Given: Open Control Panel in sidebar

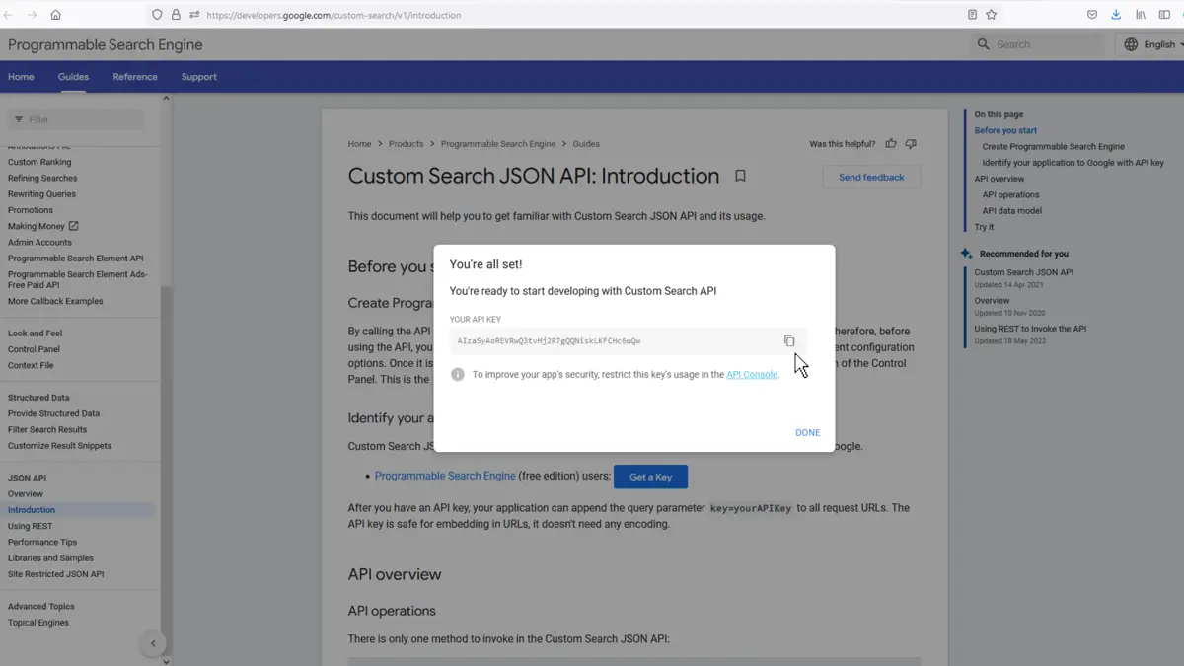Looking at the screenshot, I should pyautogui.click(x=34, y=349).
